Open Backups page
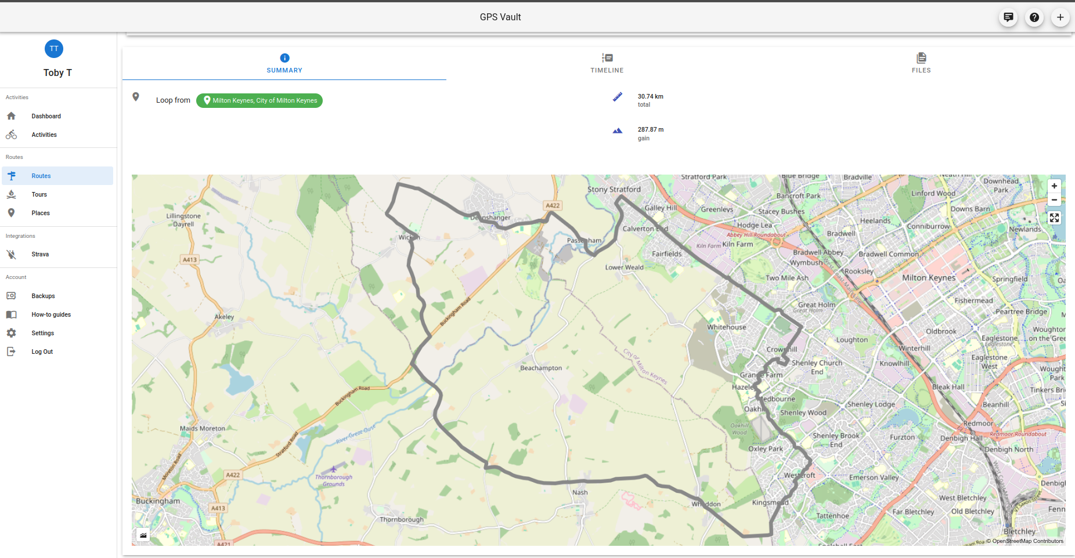 click(x=57, y=296)
